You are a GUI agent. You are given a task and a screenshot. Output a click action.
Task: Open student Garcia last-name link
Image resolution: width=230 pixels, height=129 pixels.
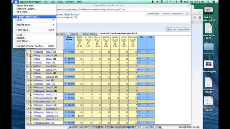tap(39, 77)
